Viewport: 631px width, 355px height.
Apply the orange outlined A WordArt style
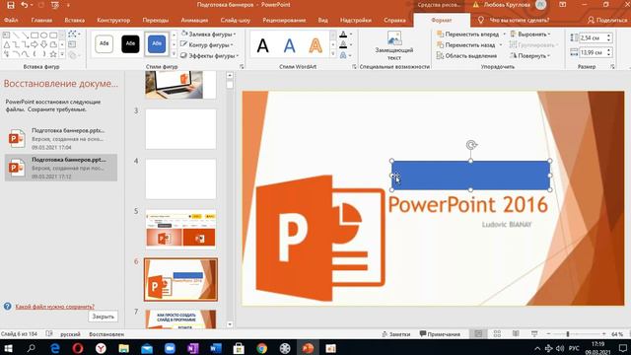(315, 45)
